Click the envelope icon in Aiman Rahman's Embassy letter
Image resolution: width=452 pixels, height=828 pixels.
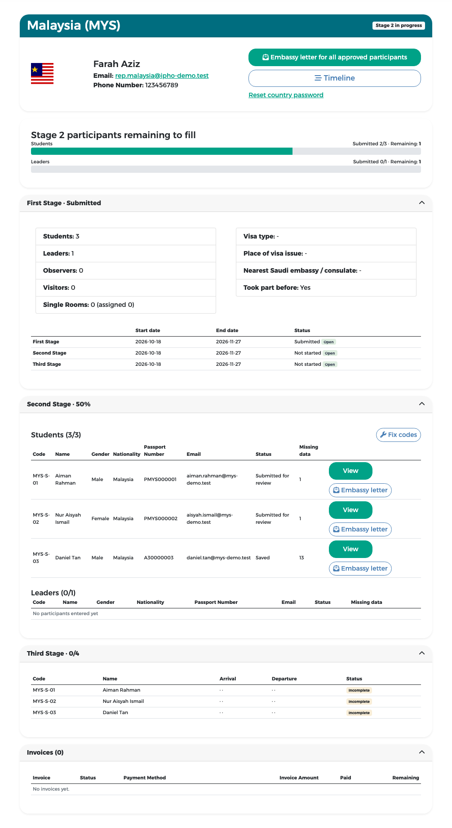point(336,490)
